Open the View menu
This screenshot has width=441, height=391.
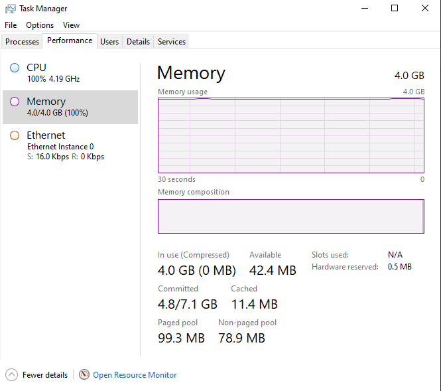click(71, 25)
